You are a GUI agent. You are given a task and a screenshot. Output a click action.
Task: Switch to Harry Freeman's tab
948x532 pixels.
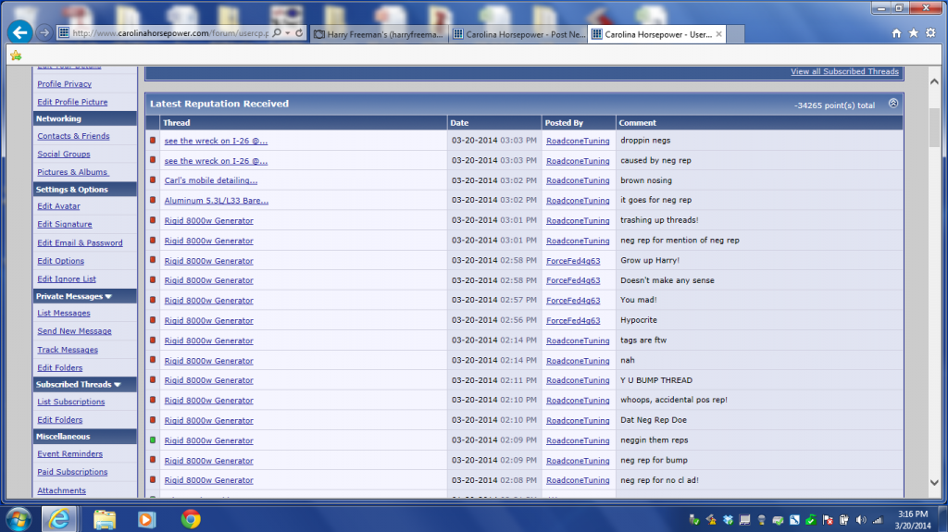point(379,34)
